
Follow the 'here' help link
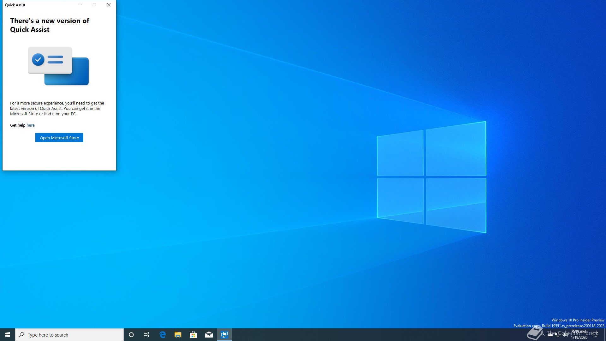[31, 125]
